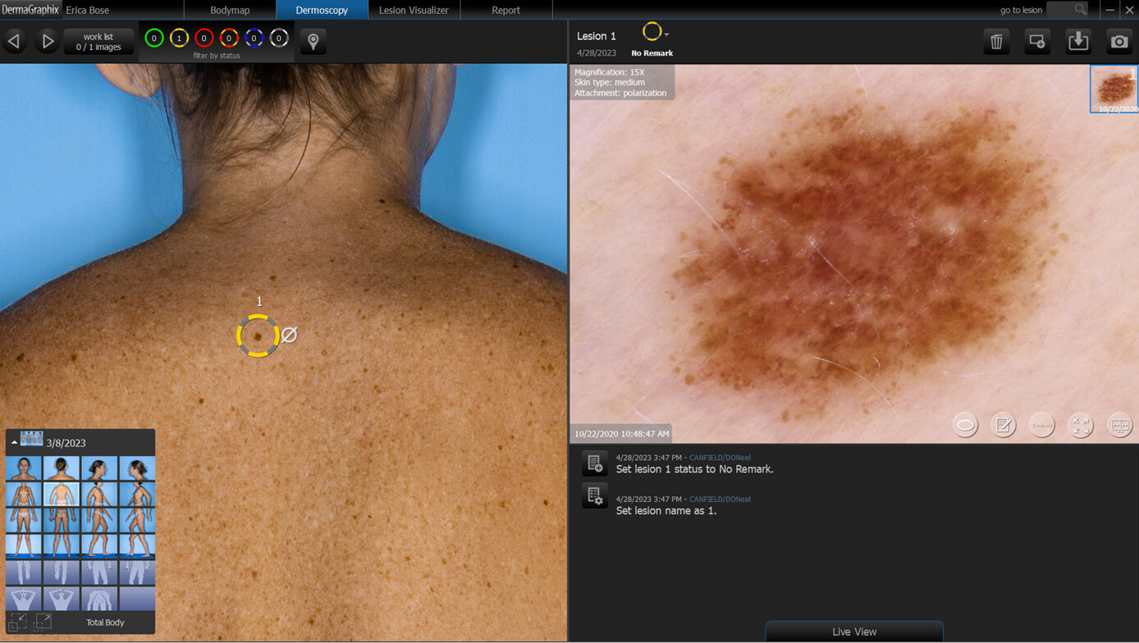This screenshot has height=643, width=1139.
Task: Toggle the blue status filter circle
Action: click(x=254, y=38)
